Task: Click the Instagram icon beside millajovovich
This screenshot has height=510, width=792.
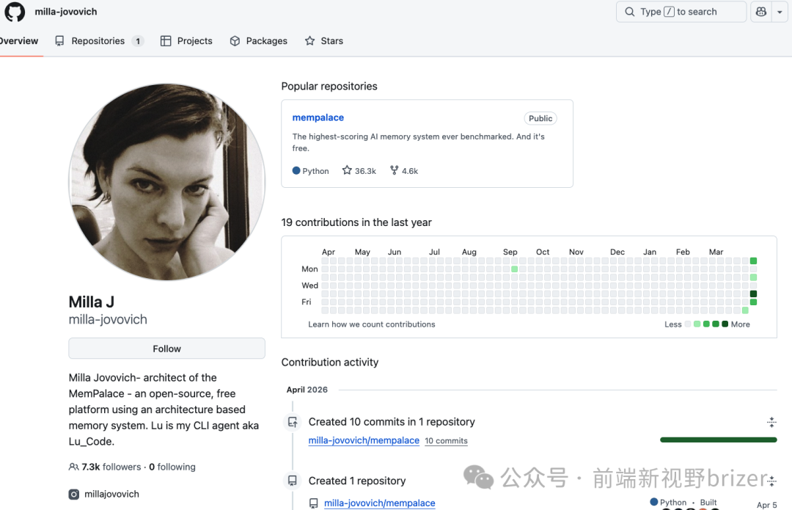Action: pyautogui.click(x=73, y=495)
